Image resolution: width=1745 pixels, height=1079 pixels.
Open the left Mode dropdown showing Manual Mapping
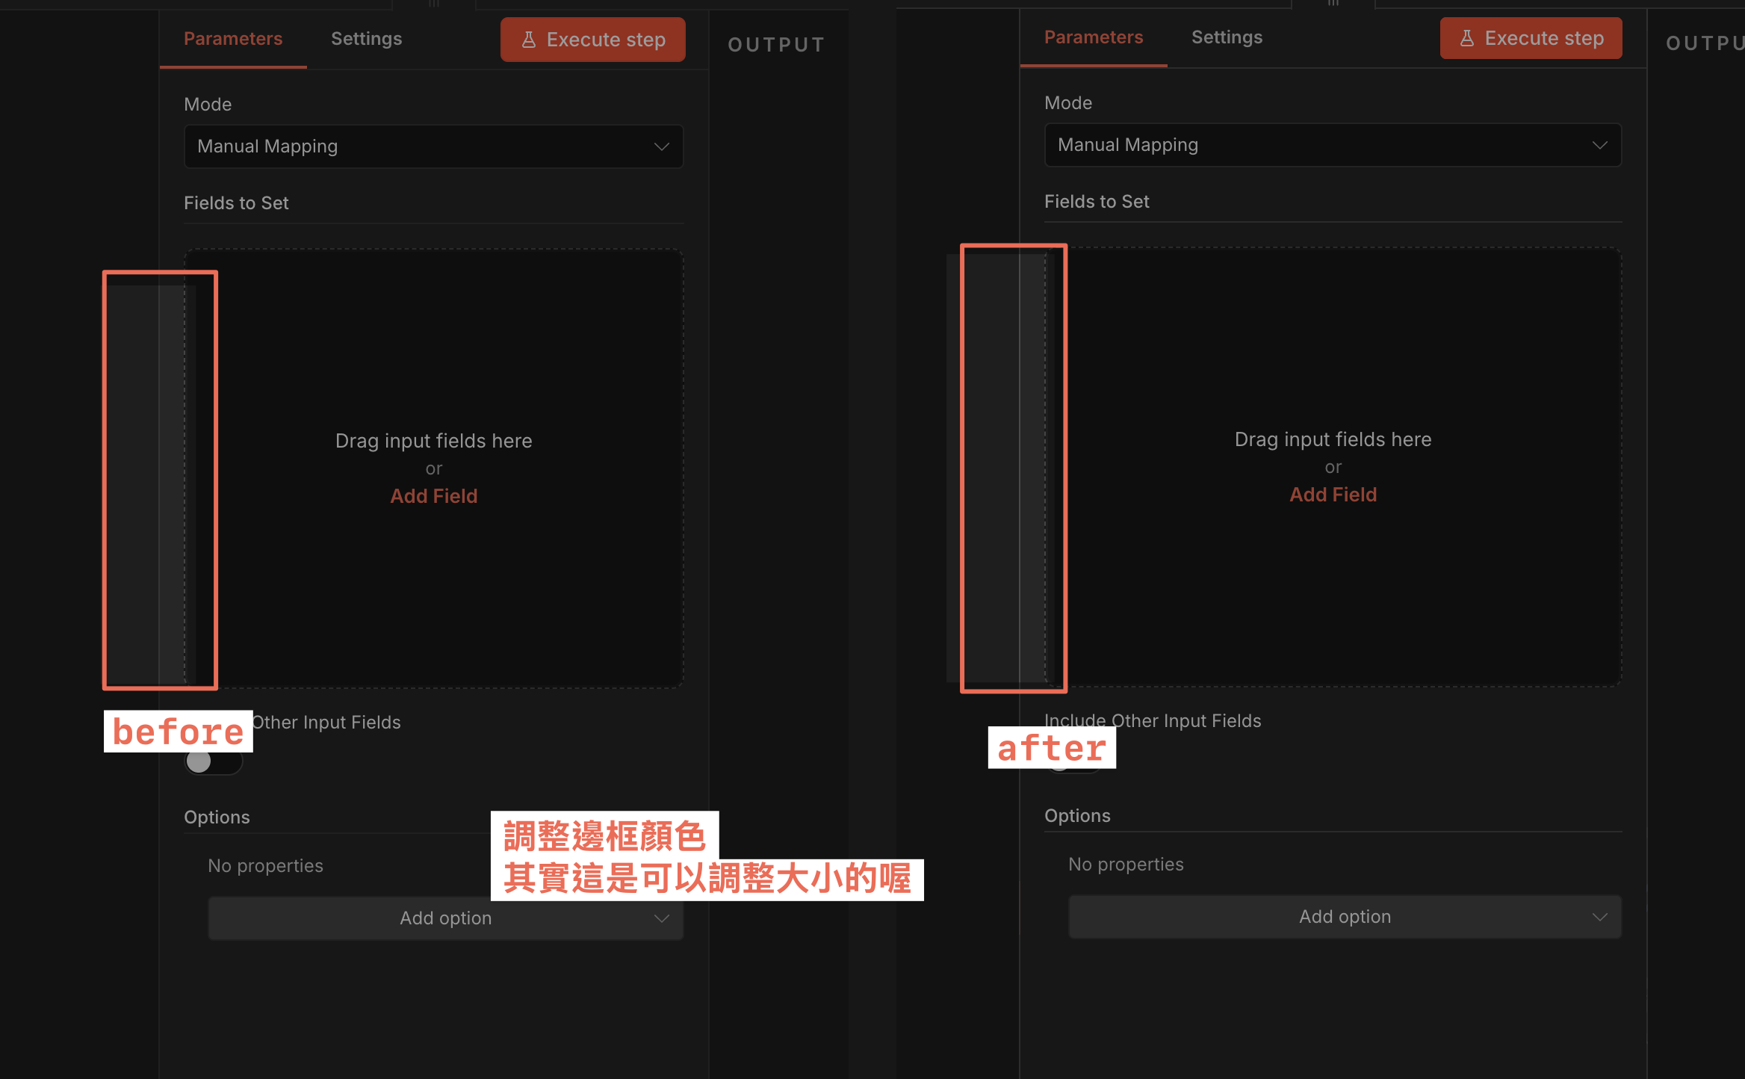click(433, 146)
